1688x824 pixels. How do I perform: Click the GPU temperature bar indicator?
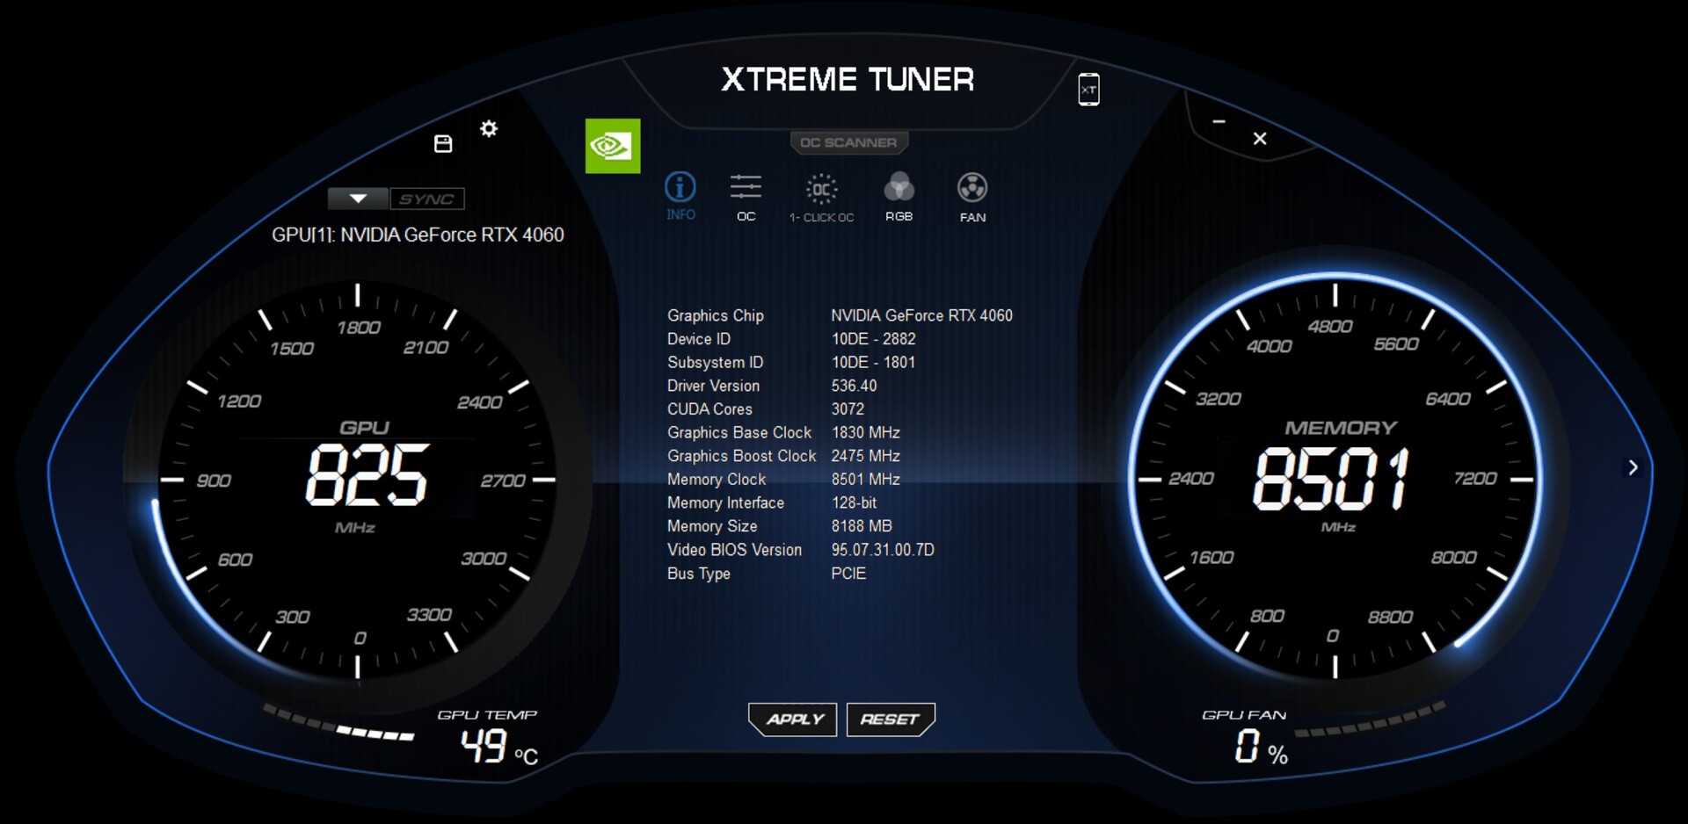(338, 724)
